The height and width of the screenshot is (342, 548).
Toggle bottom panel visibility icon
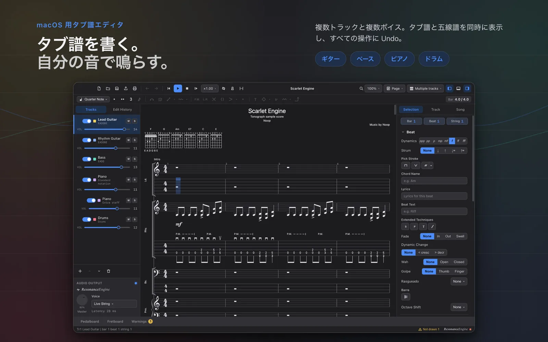(458, 89)
